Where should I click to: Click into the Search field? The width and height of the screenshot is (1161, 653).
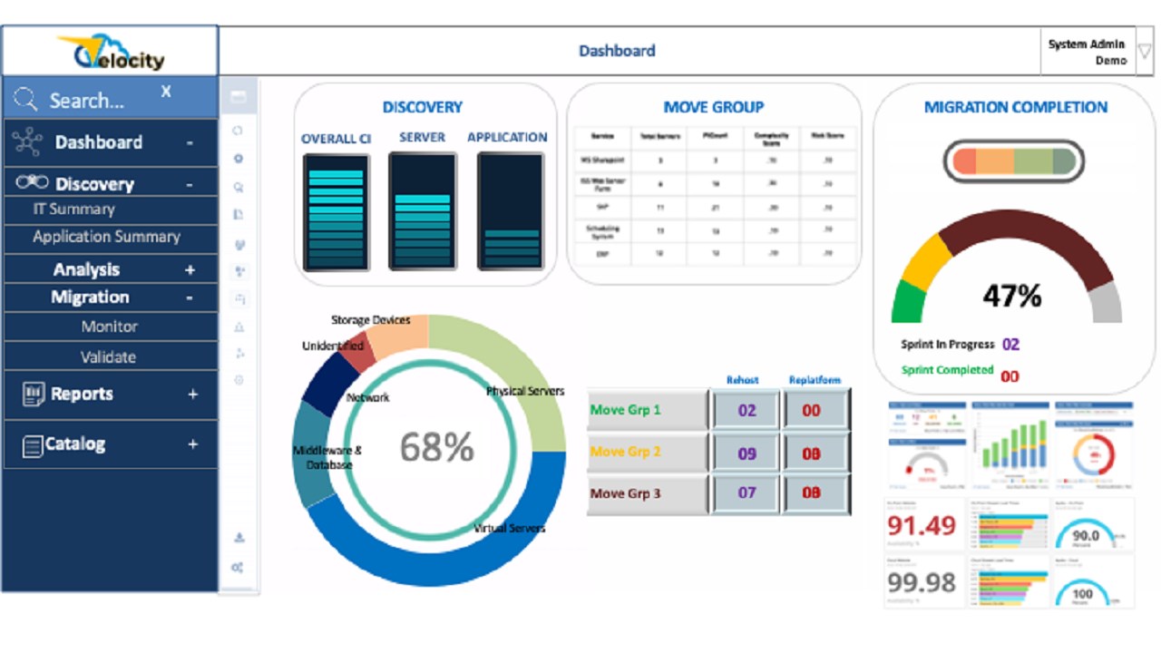click(110, 98)
